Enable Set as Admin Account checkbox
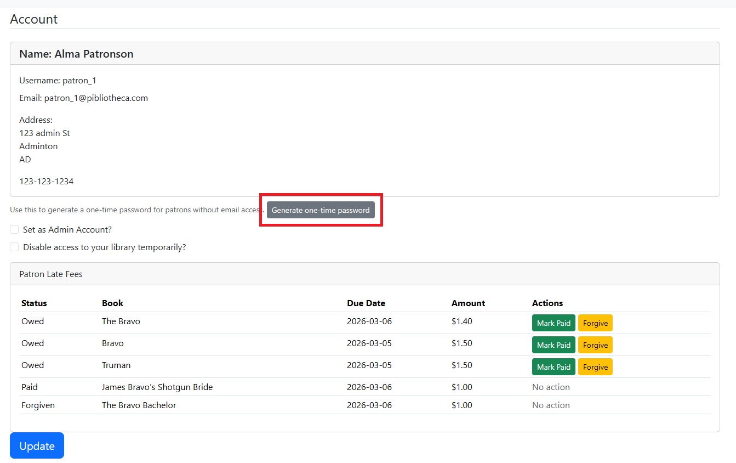Image resolution: width=736 pixels, height=463 pixels. pos(14,229)
